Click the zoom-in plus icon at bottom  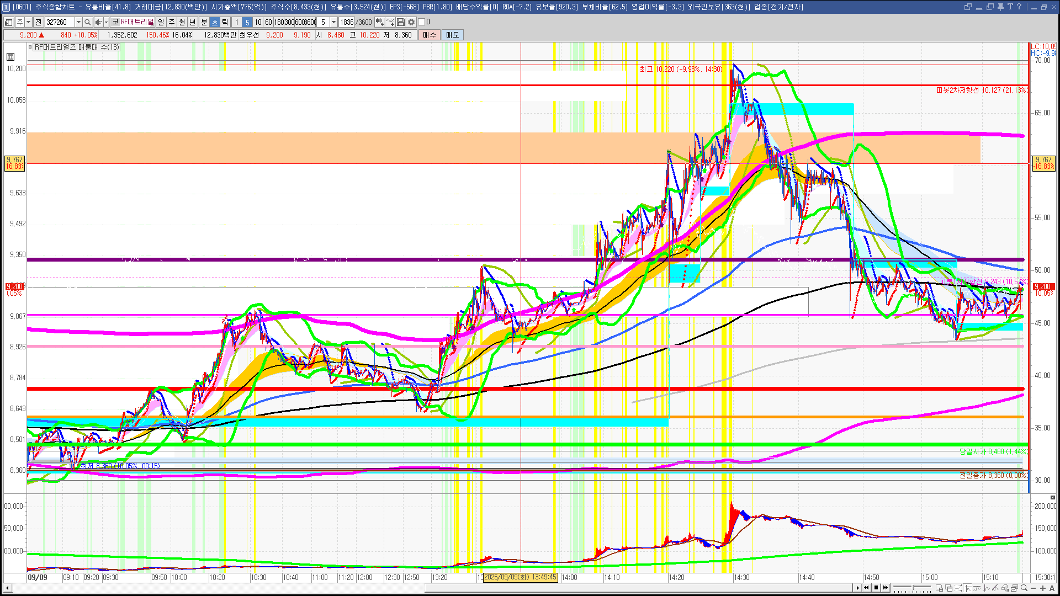[1043, 588]
